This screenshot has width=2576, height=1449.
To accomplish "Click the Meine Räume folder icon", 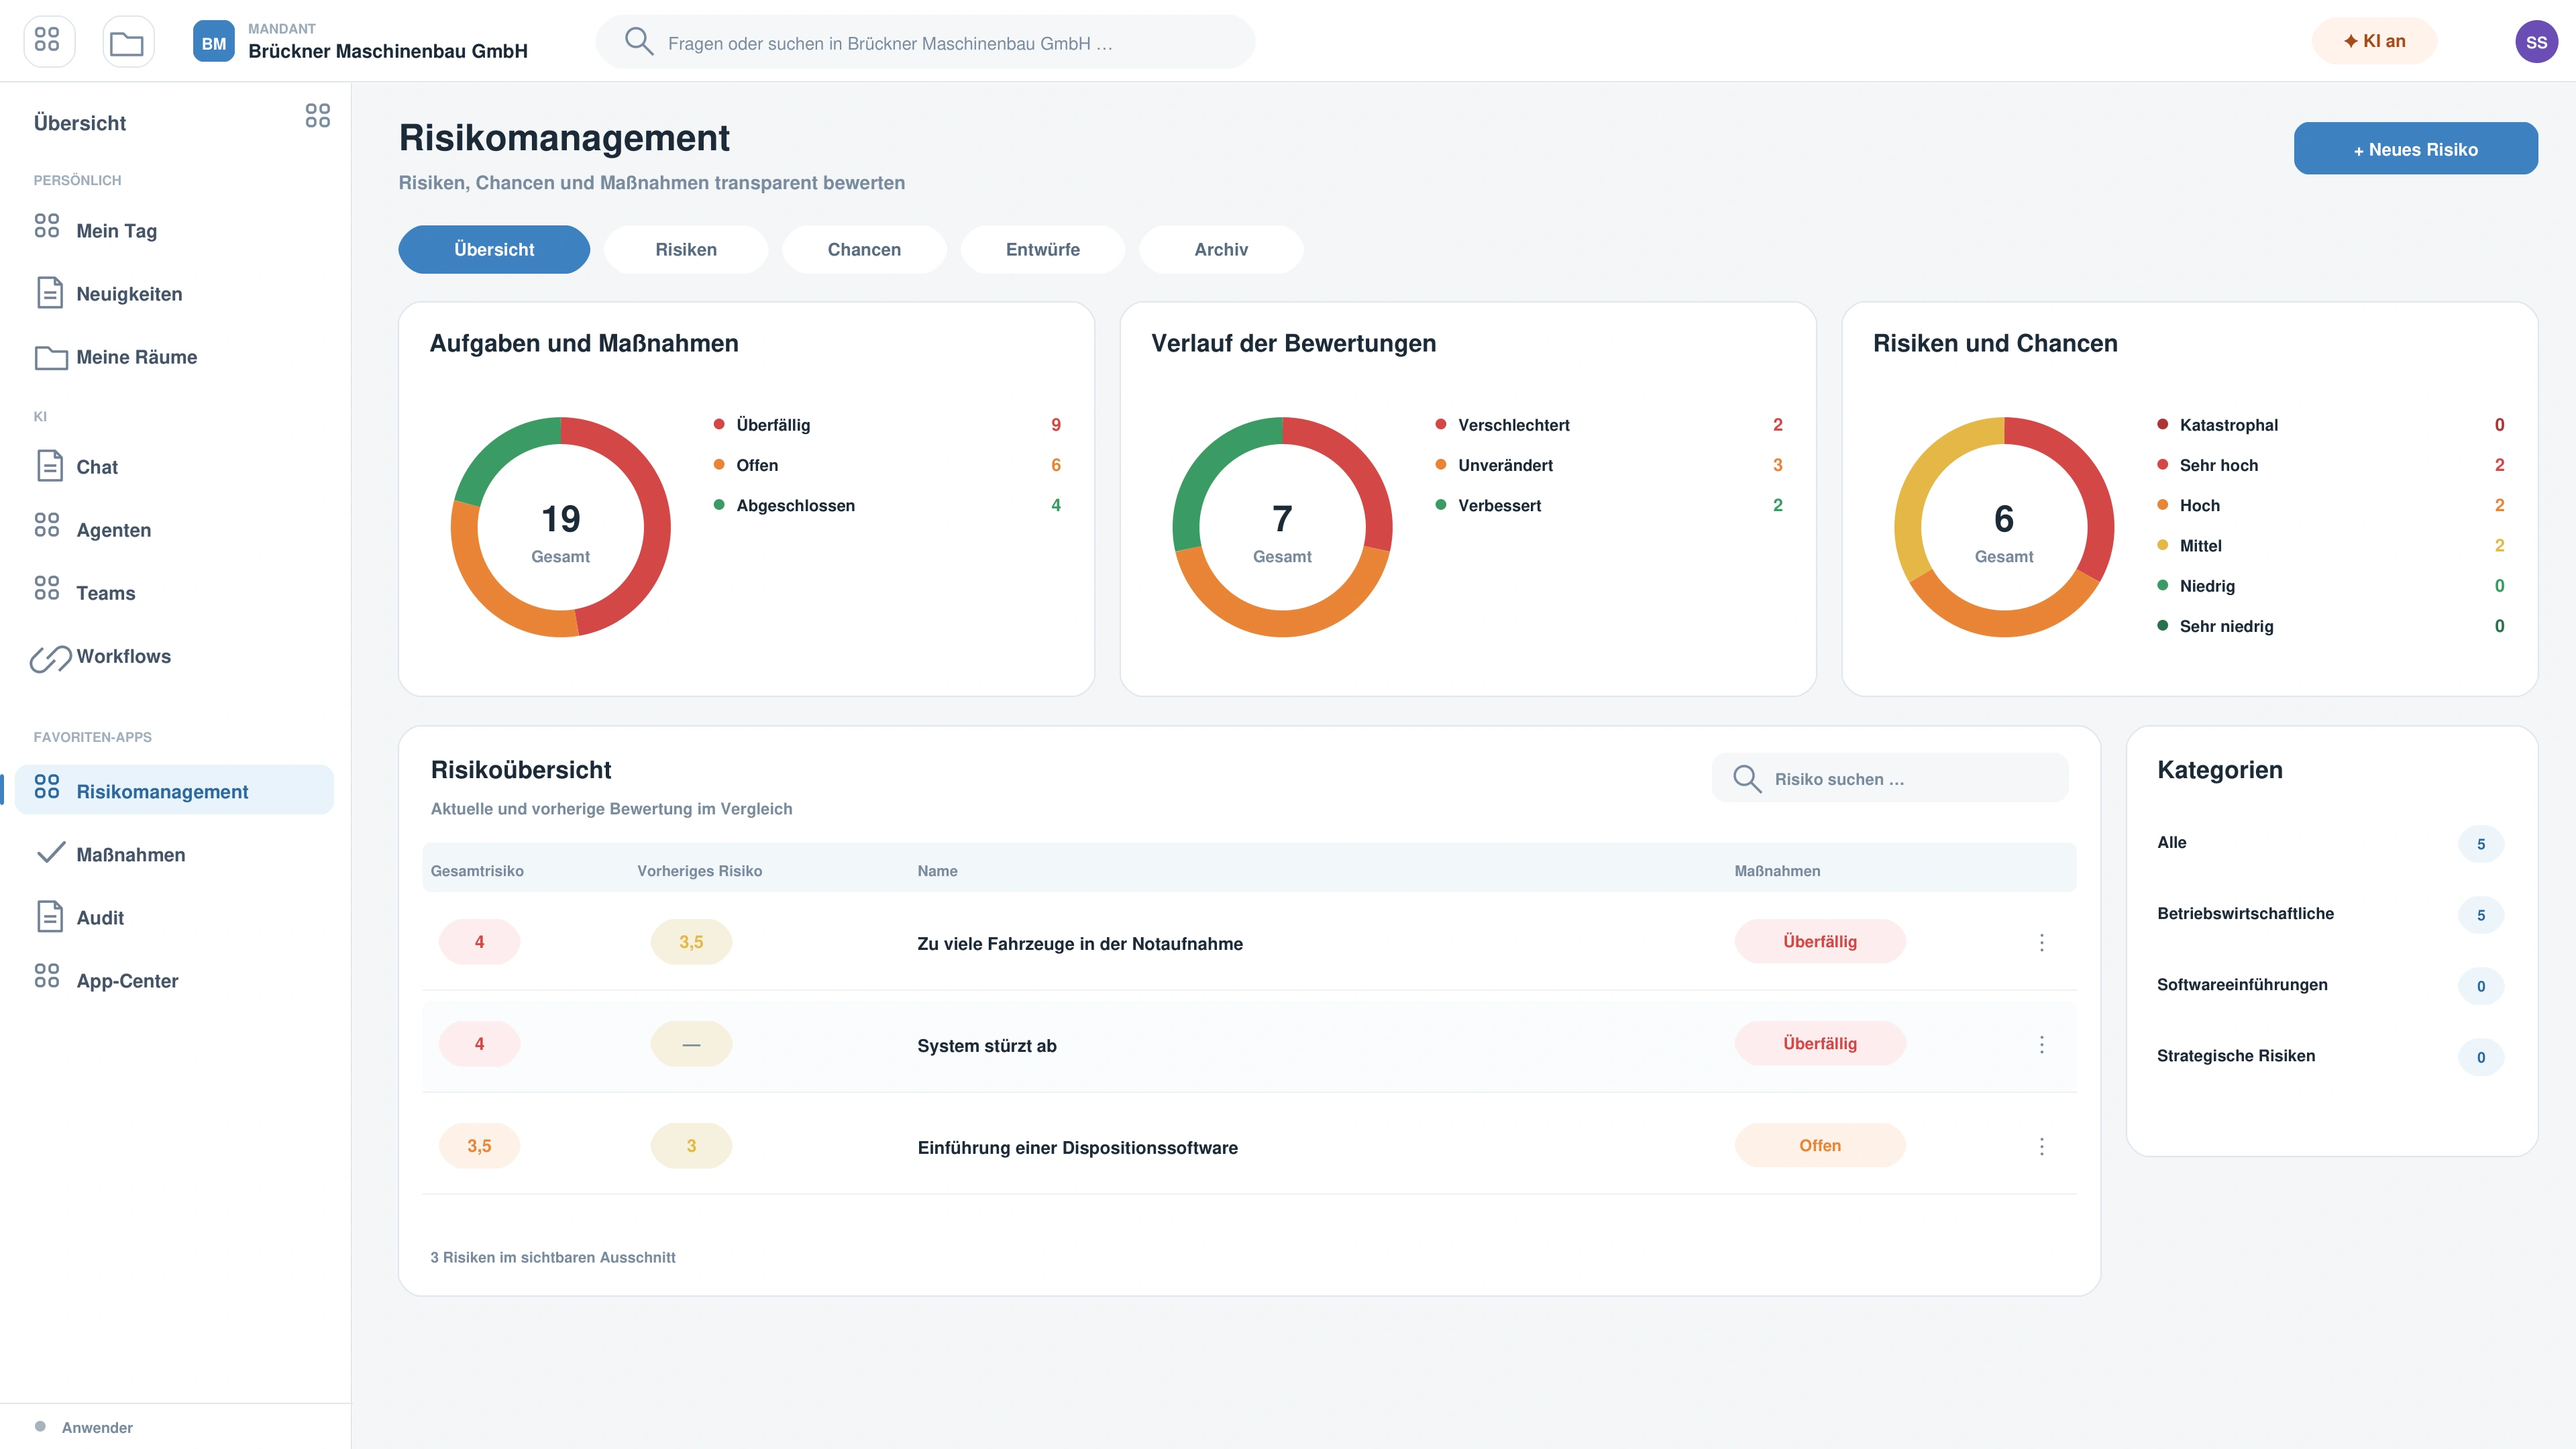I will click(x=51, y=357).
